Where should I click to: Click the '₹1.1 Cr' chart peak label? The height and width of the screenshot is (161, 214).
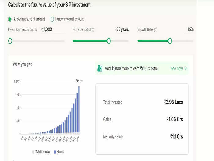tap(79, 81)
